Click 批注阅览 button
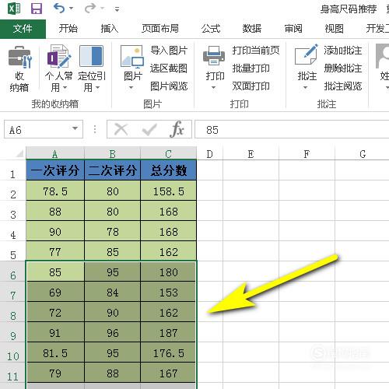This screenshot has height=389, width=389. point(343,86)
